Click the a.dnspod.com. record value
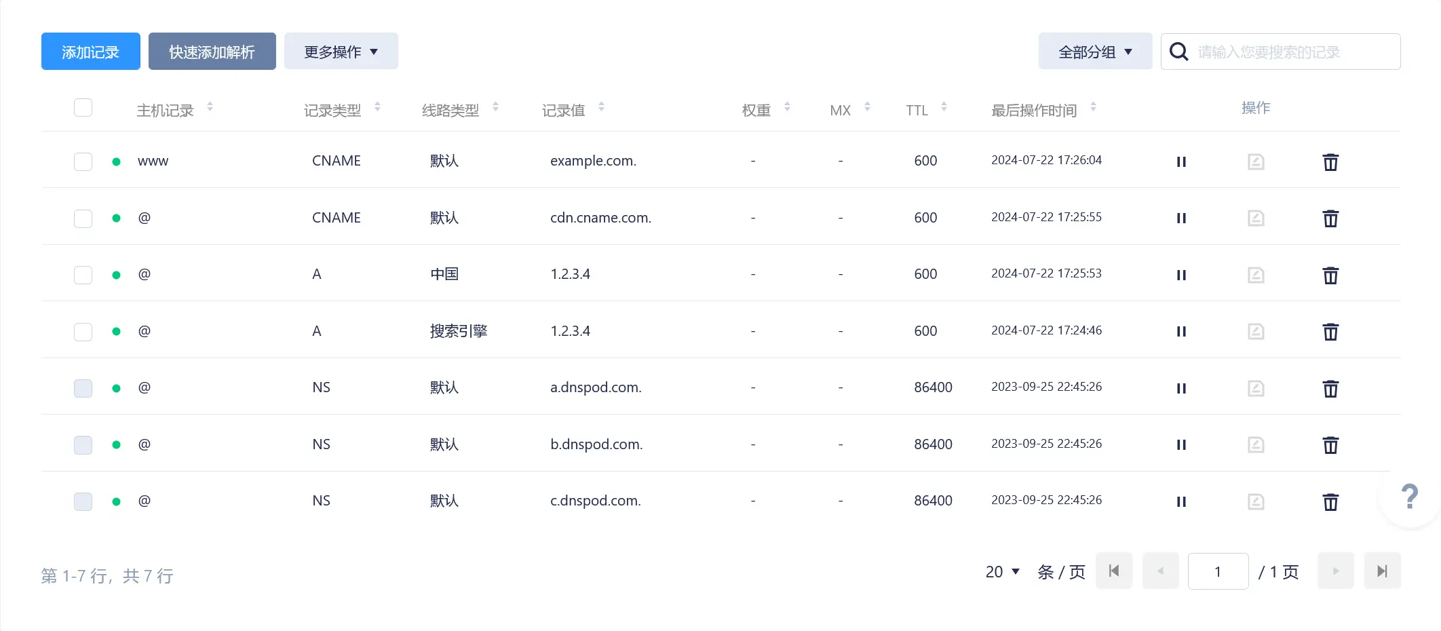This screenshot has width=1441, height=631. 596,387
